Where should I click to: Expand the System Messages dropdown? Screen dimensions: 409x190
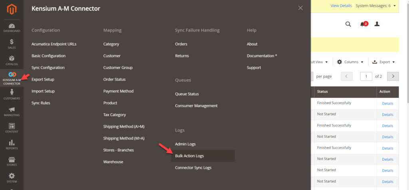375,6
